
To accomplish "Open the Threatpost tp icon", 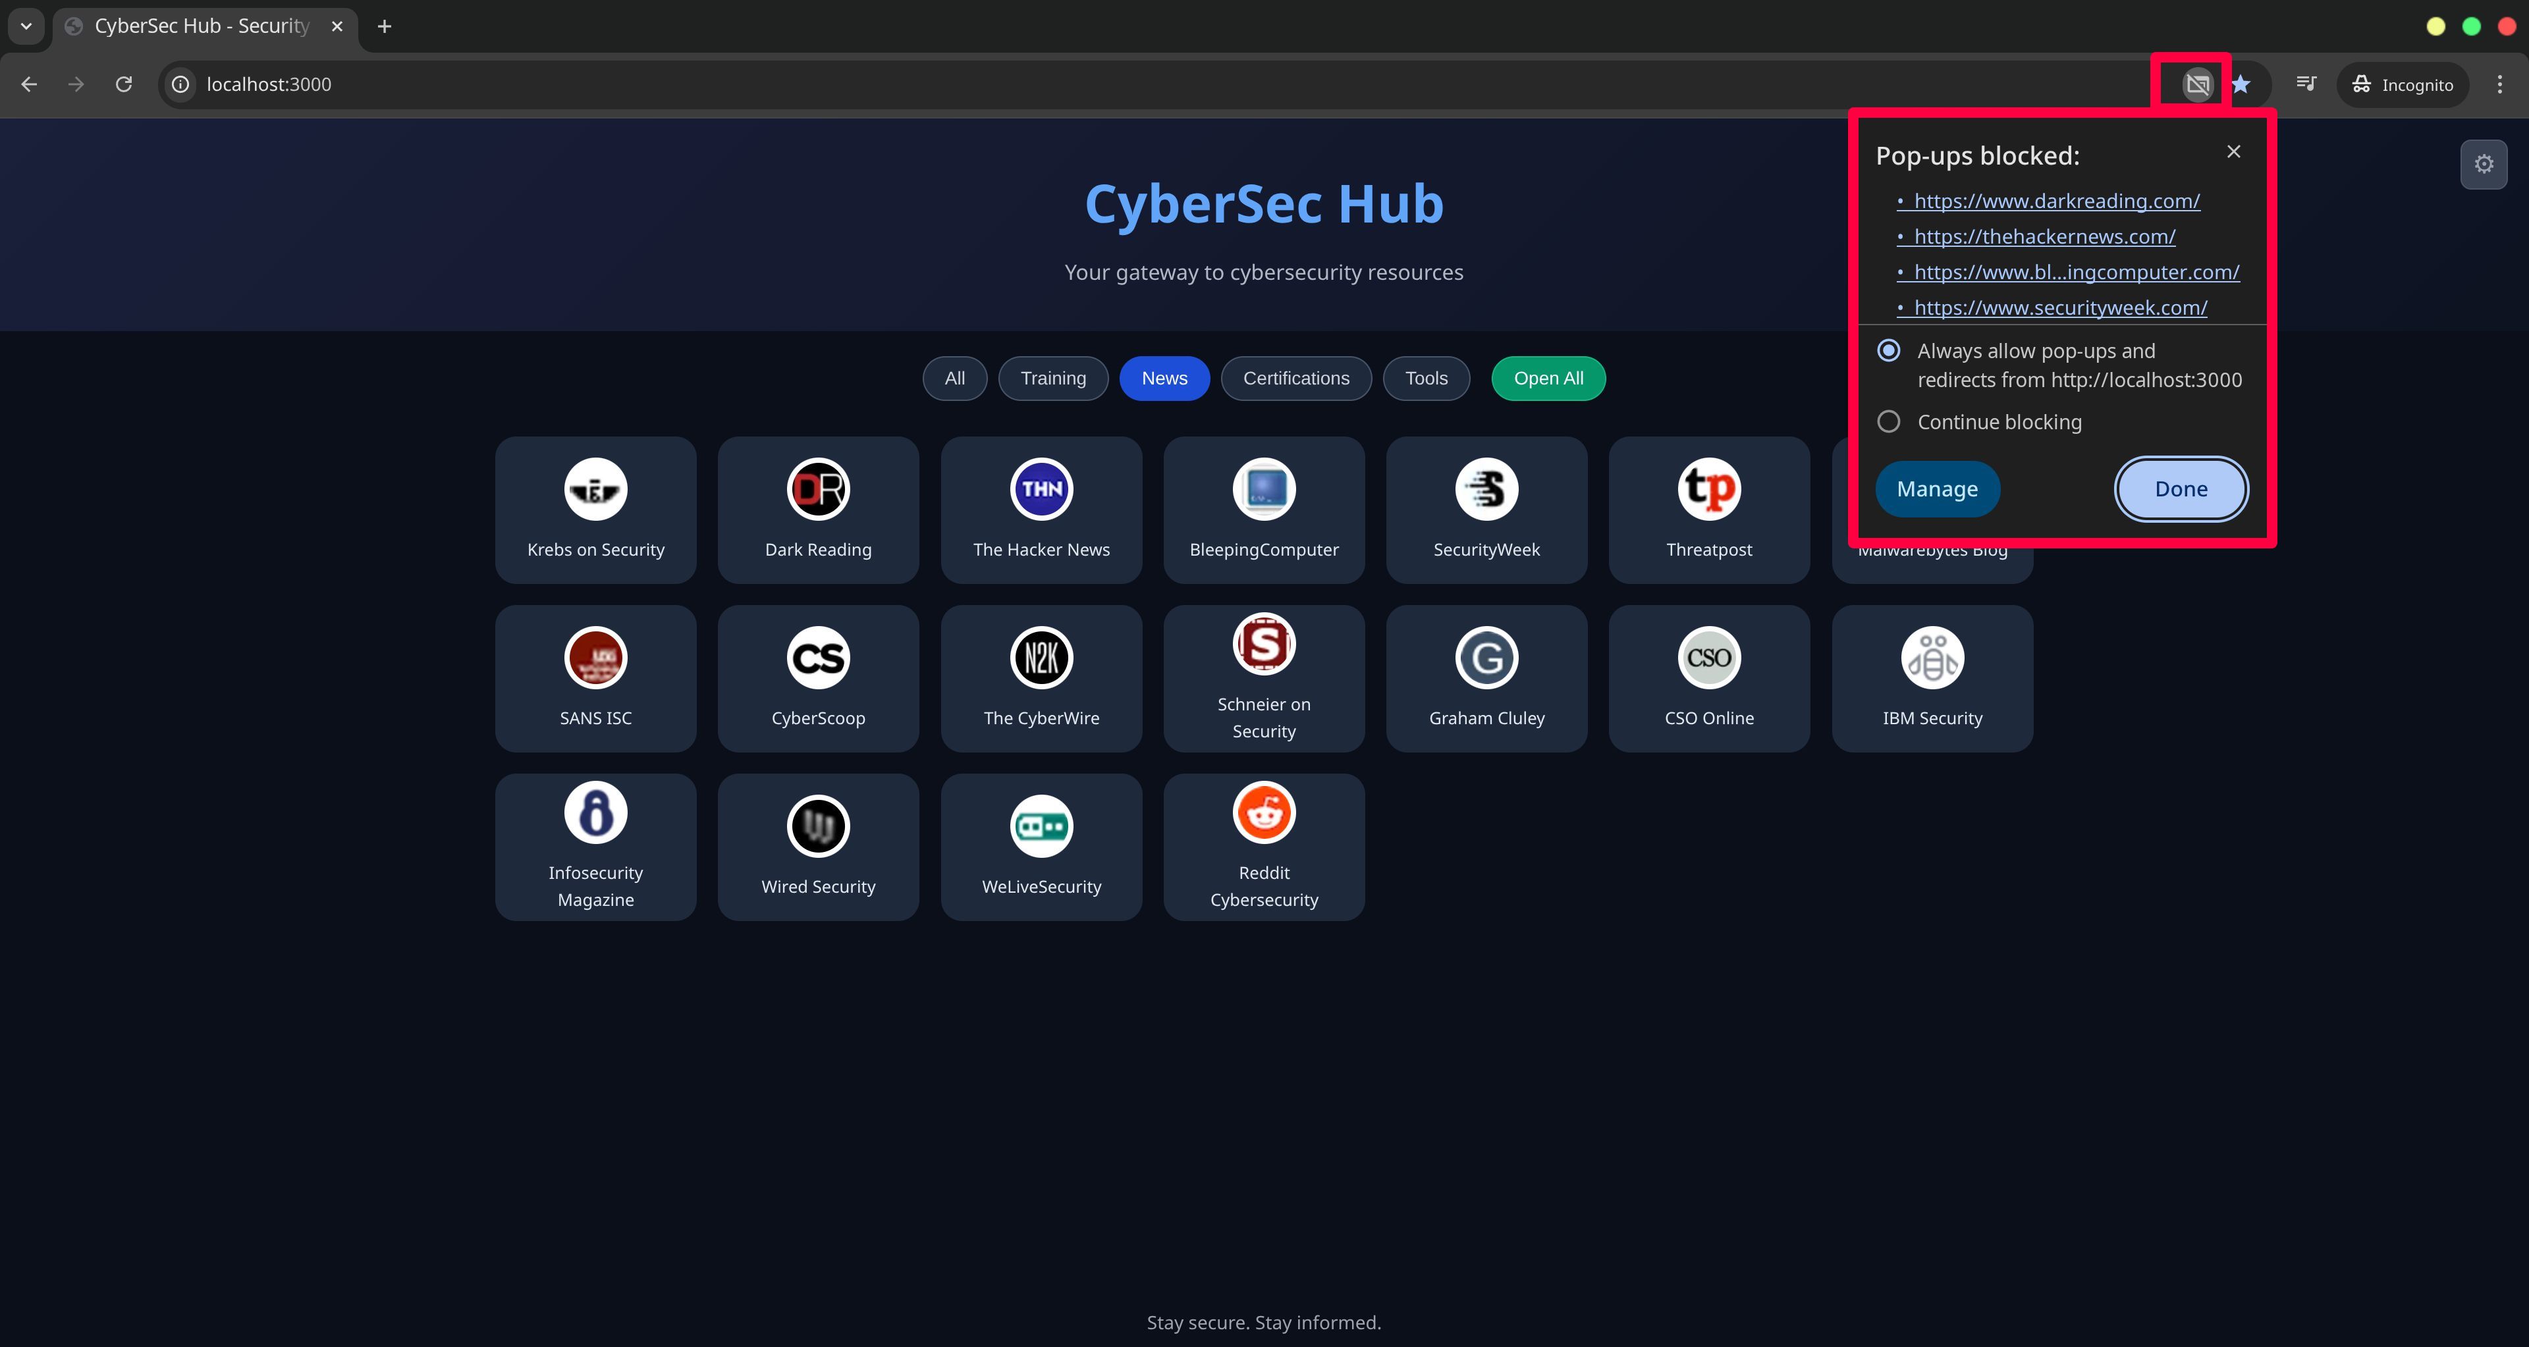I will click(x=1709, y=489).
